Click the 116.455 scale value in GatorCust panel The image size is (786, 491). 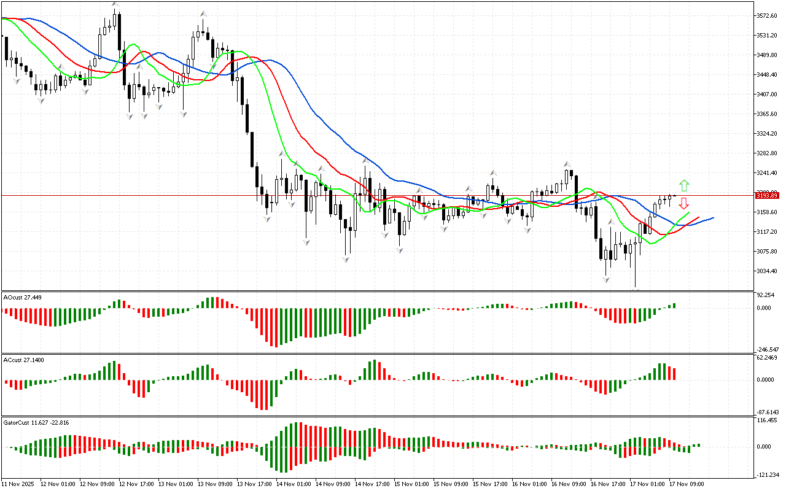pos(768,420)
